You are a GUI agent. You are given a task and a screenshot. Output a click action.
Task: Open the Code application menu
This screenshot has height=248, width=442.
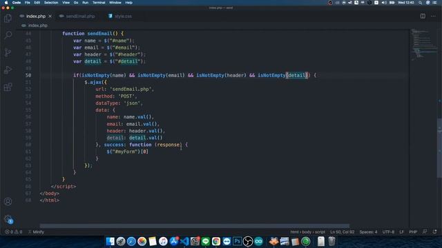tap(17, 3)
